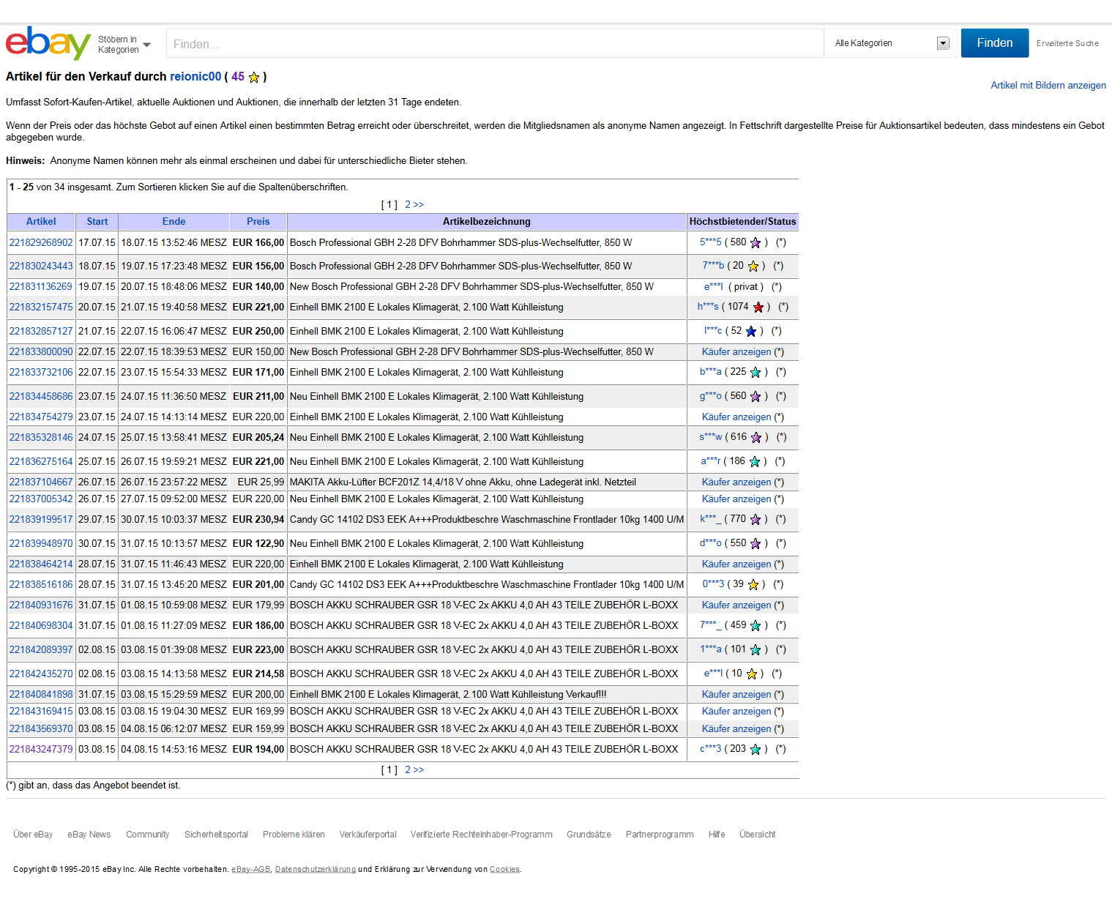Open Partnerprogramm footer link

(660, 835)
